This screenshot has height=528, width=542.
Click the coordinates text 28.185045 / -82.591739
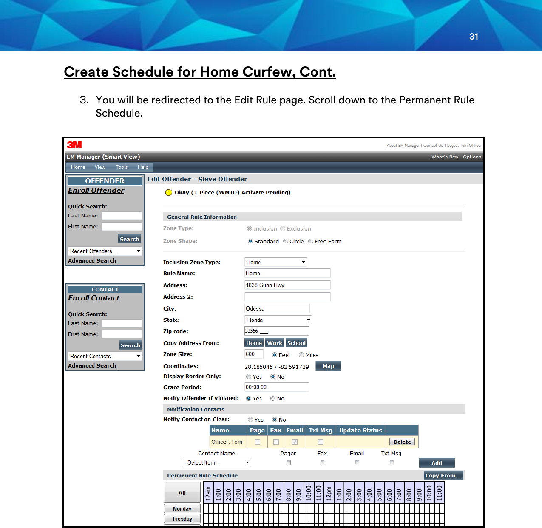click(x=277, y=367)
